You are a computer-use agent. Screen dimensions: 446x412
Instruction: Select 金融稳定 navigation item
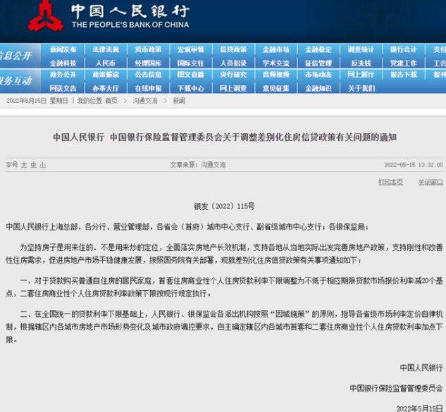318,49
